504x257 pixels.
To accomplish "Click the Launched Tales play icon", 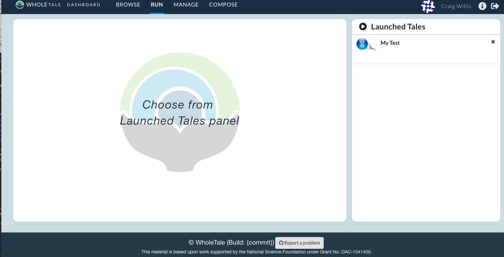I will pyautogui.click(x=363, y=26).
